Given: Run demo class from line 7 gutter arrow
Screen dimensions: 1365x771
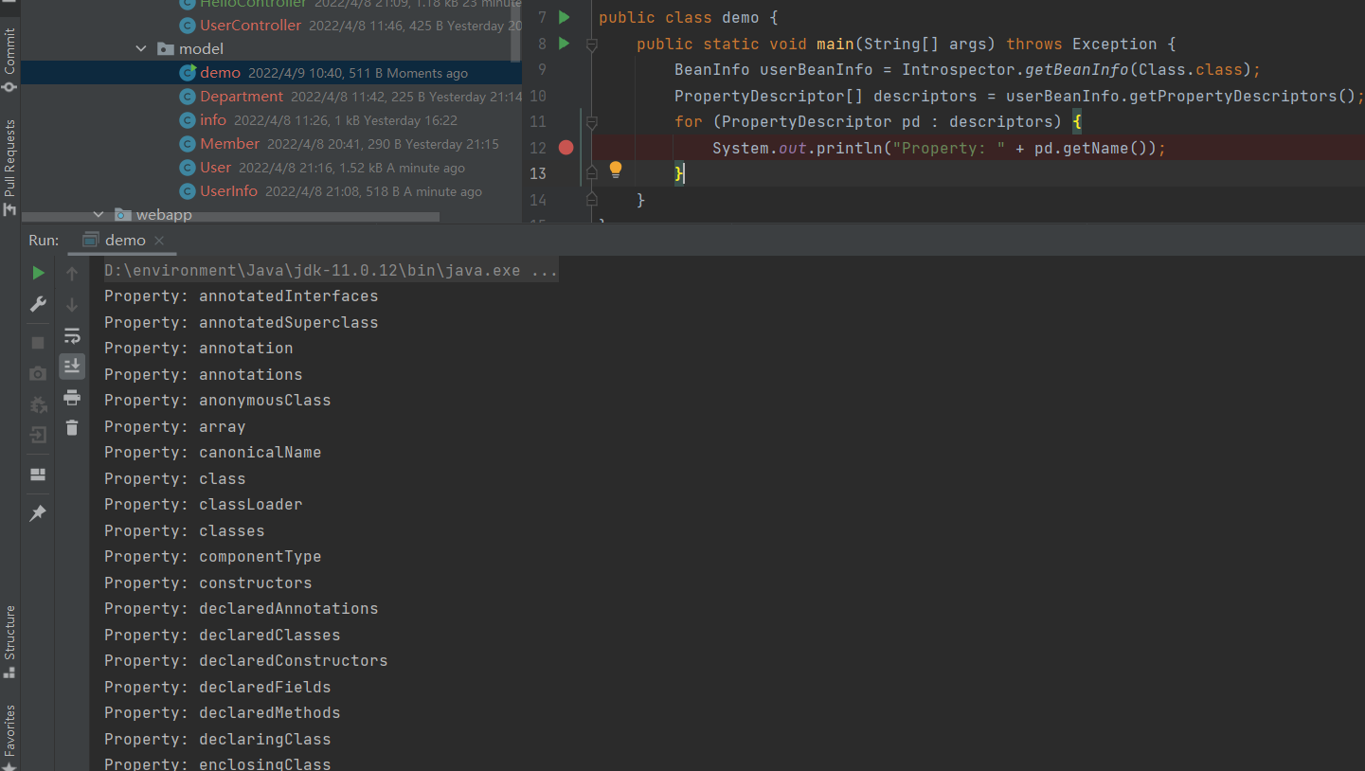Looking at the screenshot, I should 565,17.
